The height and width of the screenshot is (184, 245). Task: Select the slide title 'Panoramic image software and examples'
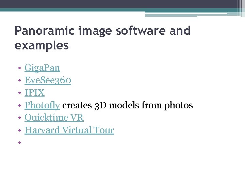click(102, 38)
